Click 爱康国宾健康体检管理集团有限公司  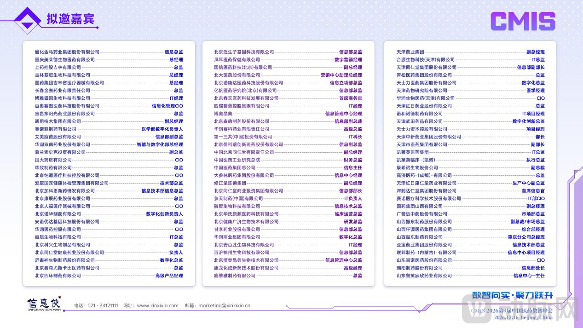pos(71,183)
